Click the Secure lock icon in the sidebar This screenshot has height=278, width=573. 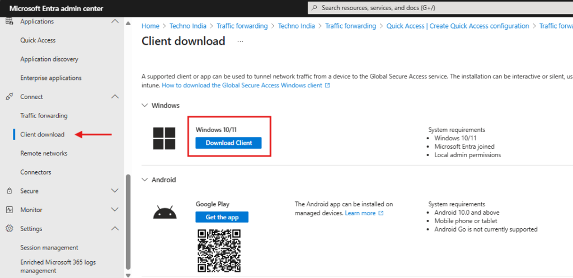10,191
